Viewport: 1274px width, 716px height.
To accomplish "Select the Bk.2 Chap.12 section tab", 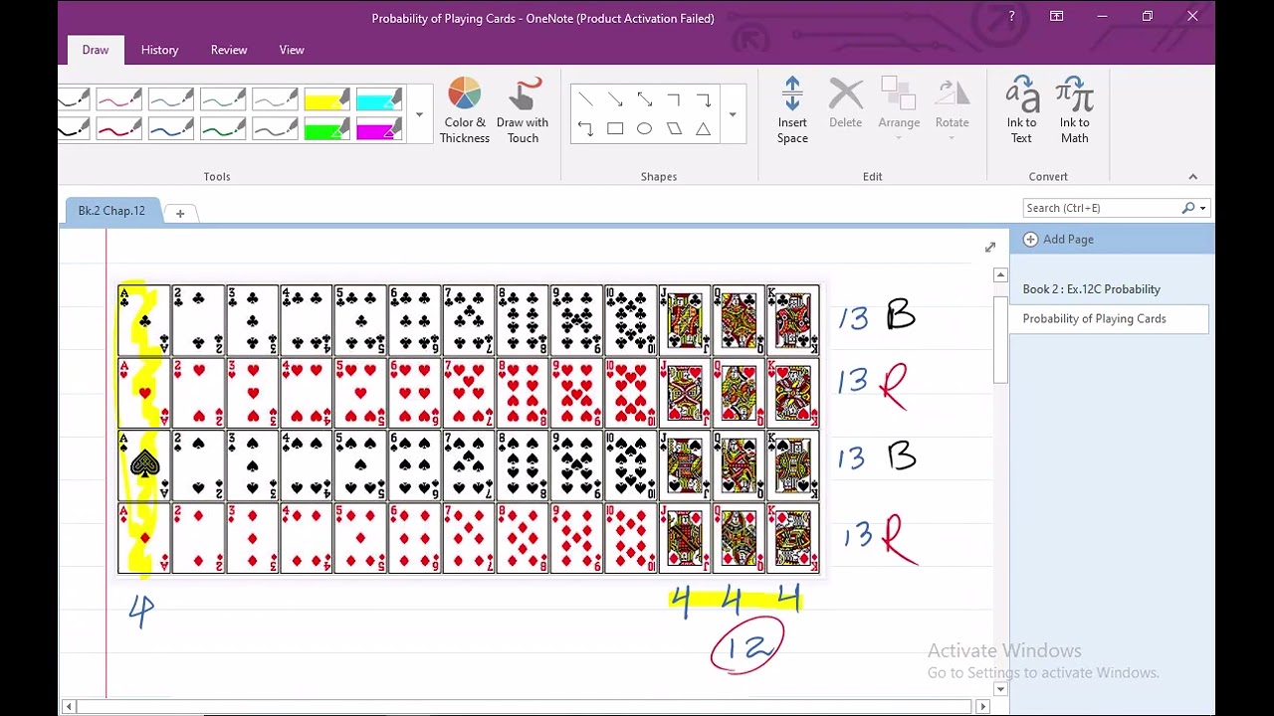I will (x=111, y=211).
